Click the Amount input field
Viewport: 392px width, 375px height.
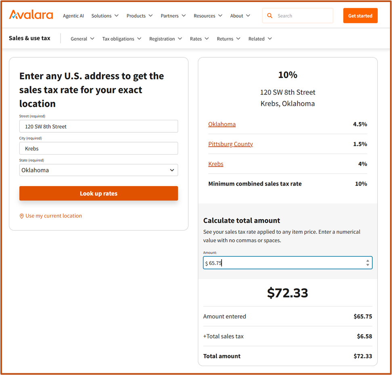(x=283, y=263)
